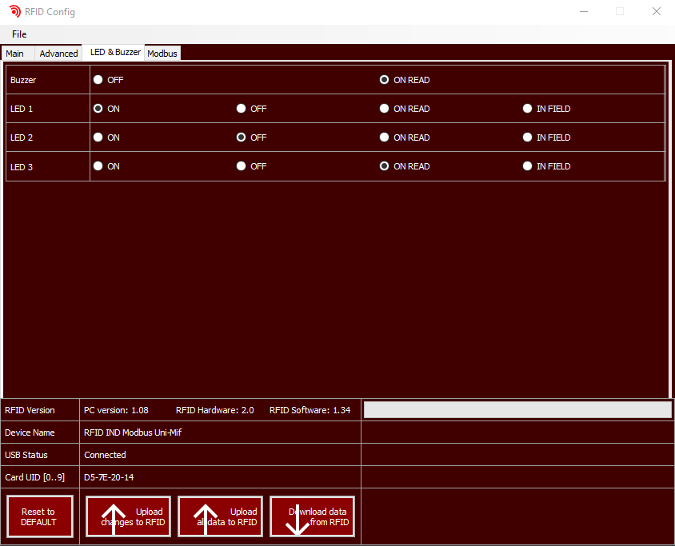
Task: Turn LED 2 ON
Action: [98, 137]
